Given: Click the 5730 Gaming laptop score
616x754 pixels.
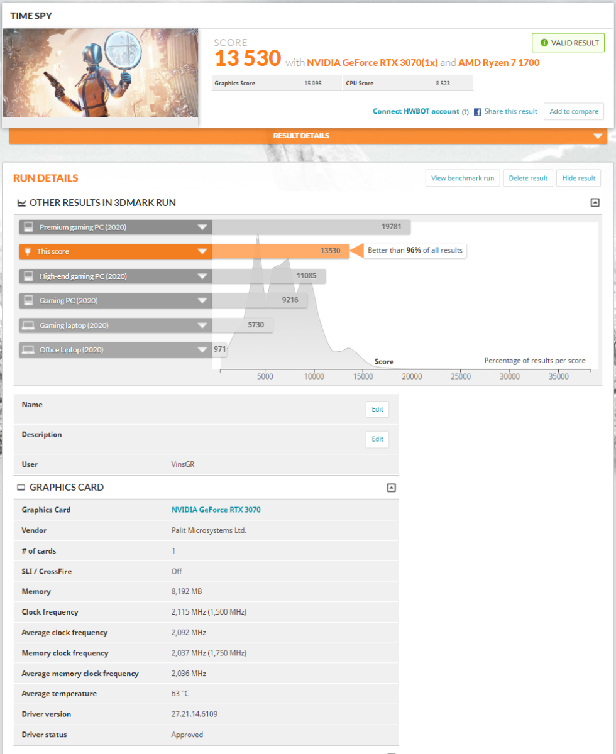Looking at the screenshot, I should pyautogui.click(x=256, y=325).
